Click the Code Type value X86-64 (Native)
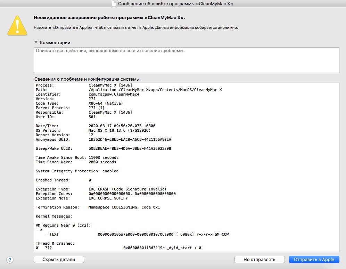This screenshot has width=346, height=269. click(106, 103)
